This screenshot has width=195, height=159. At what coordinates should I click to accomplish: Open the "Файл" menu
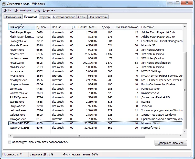coord(7,10)
